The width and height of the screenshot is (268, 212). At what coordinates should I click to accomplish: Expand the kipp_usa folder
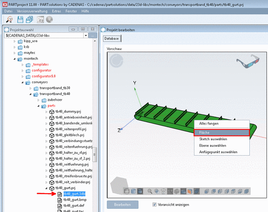pos(15,41)
